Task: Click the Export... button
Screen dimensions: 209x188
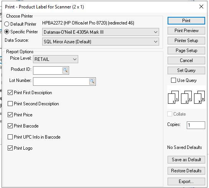Action: coord(186,181)
